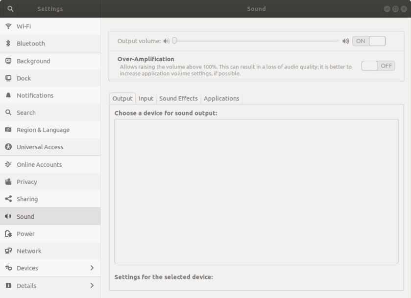Screen dimensions: 411x298
Task: Select the Sharing settings icon
Action: pos(8,199)
